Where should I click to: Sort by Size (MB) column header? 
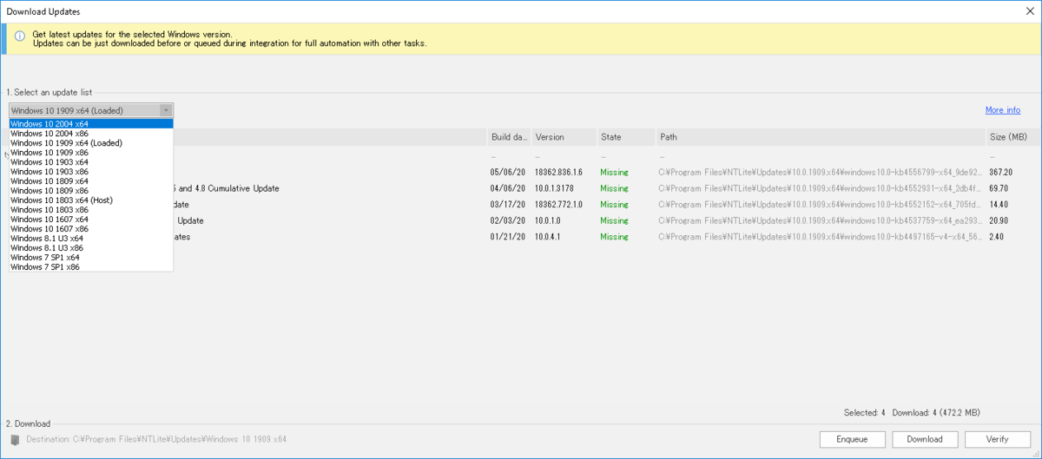coord(1012,137)
